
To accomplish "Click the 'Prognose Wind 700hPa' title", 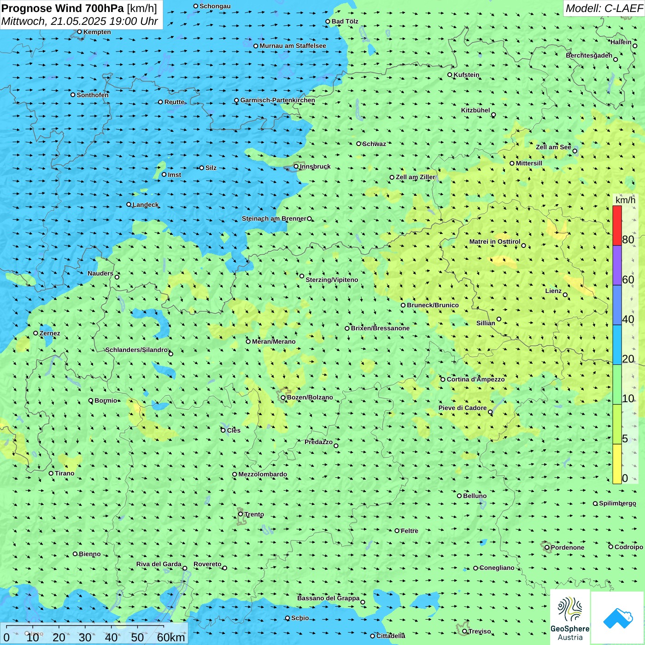I will (x=63, y=8).
